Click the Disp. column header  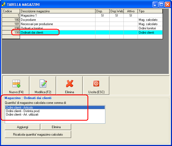(x=102, y=11)
